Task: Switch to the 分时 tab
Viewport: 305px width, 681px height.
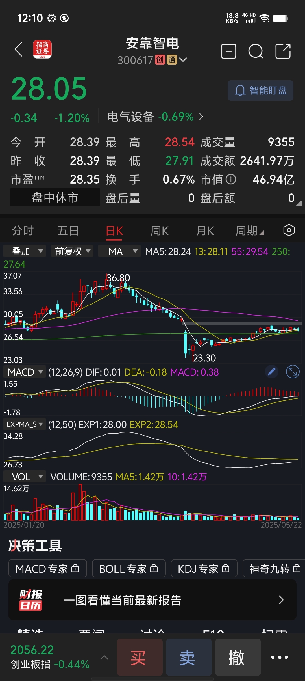Action: click(23, 231)
